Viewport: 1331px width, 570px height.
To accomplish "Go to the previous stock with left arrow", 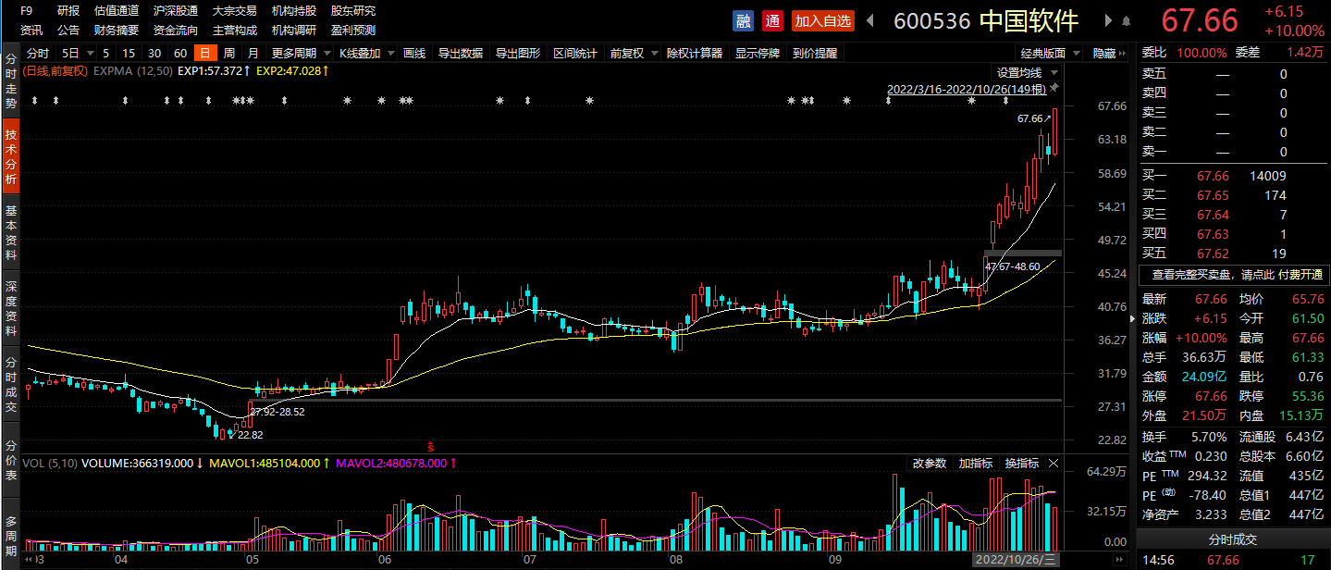I will point(871,20).
